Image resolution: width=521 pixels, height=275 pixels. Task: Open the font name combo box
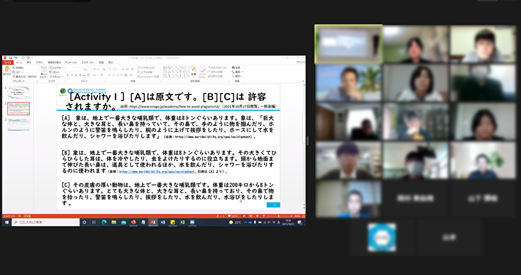pos(75,69)
